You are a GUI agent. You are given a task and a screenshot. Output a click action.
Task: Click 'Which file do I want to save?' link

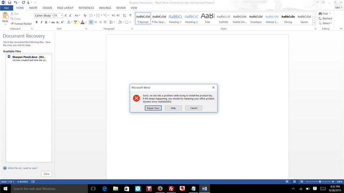click(23, 168)
